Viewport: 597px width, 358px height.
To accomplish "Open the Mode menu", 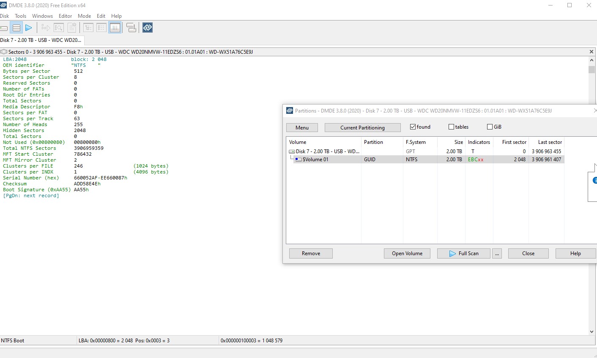I will [x=85, y=16].
